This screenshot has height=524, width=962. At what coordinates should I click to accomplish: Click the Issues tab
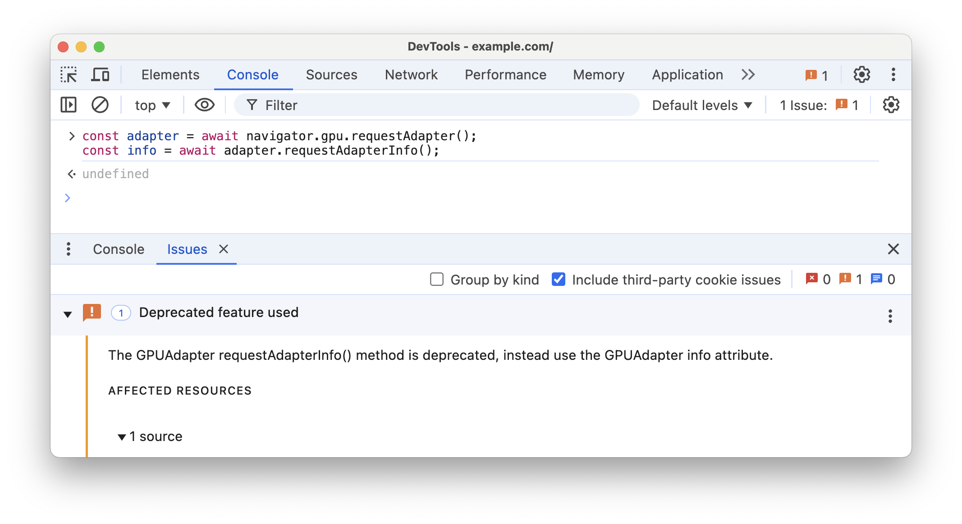point(187,248)
